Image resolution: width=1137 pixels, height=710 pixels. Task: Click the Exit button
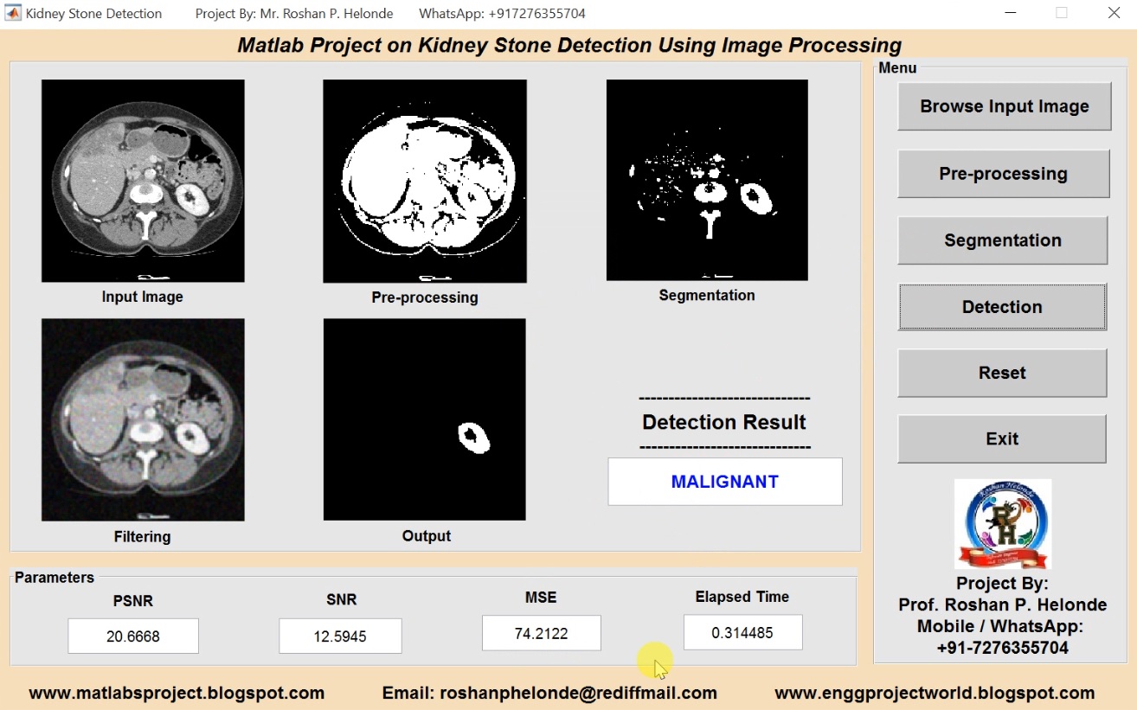click(x=1002, y=438)
